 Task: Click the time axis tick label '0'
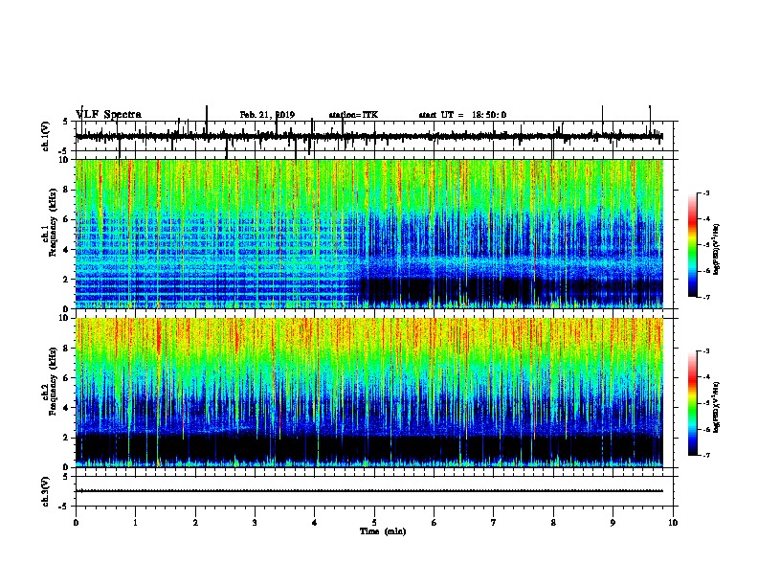(x=76, y=523)
